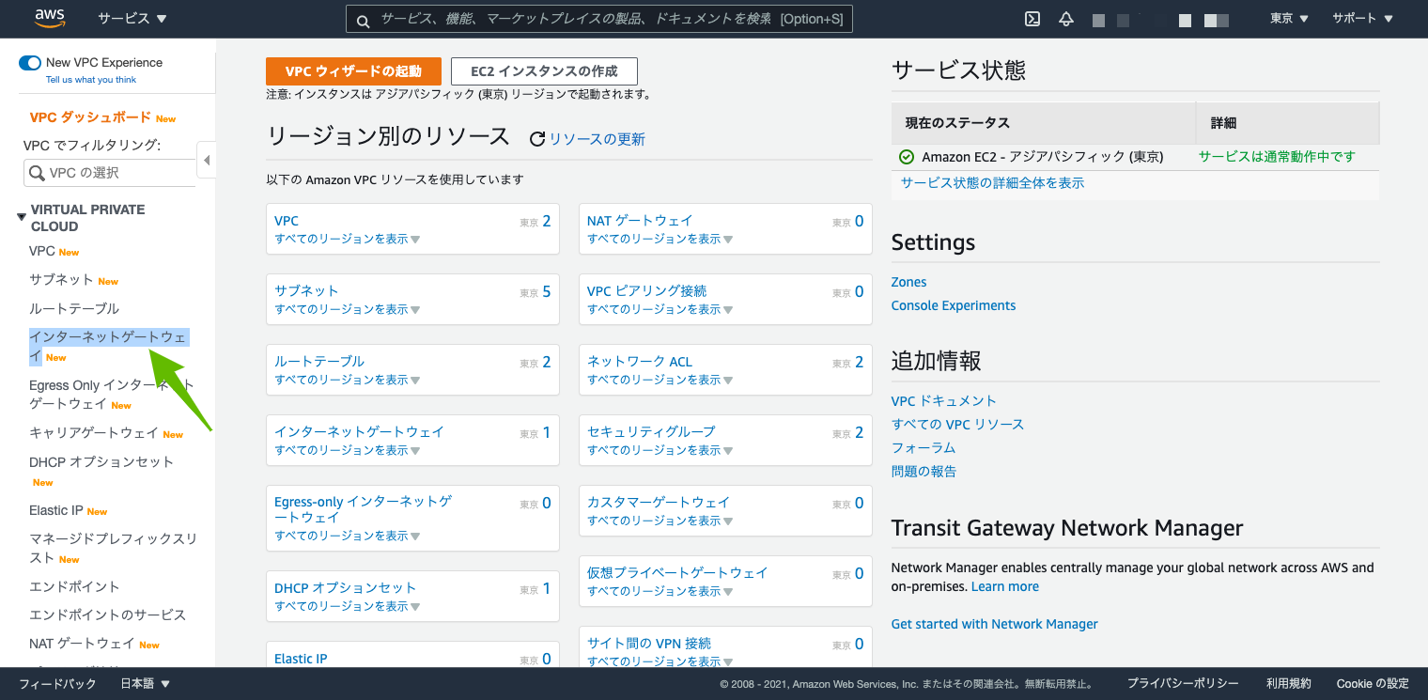Open the Learn more link for Network Manager

(1005, 586)
